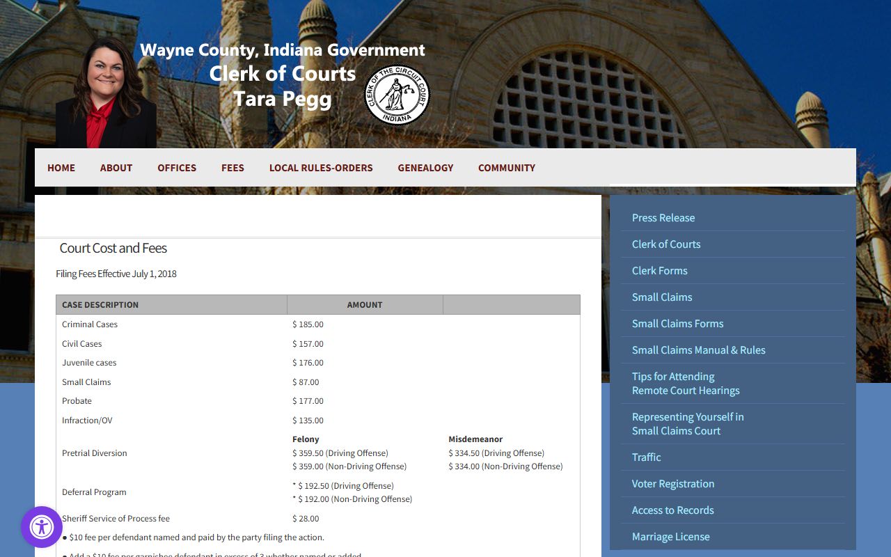891x557 pixels.
Task: Click the $ 185.00 amount
Action: click(x=308, y=324)
